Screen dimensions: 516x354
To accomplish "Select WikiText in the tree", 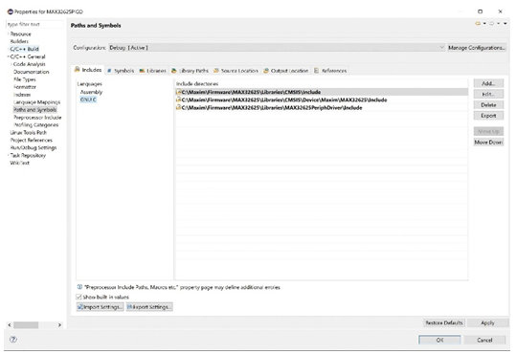I will pyautogui.click(x=20, y=163).
